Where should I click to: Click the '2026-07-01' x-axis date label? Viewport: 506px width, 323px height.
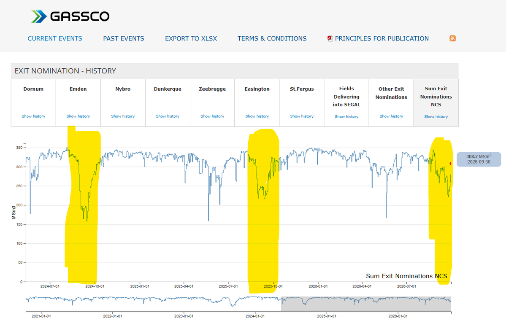pos(406,286)
